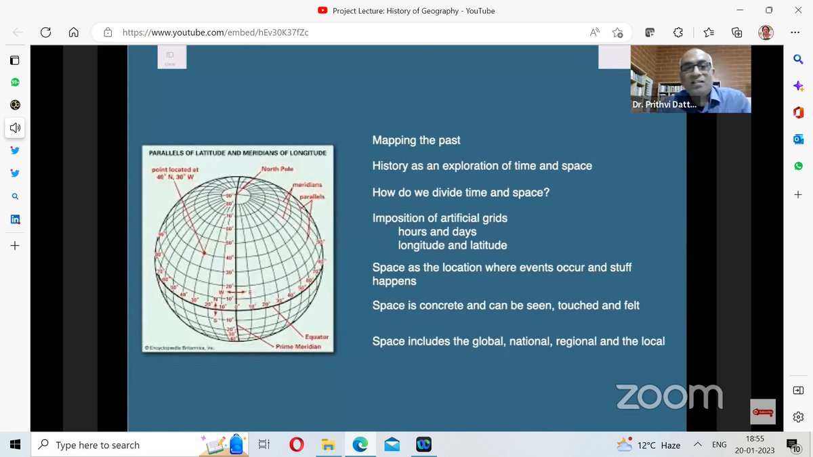Click the red Subscribe button on video

click(x=762, y=412)
